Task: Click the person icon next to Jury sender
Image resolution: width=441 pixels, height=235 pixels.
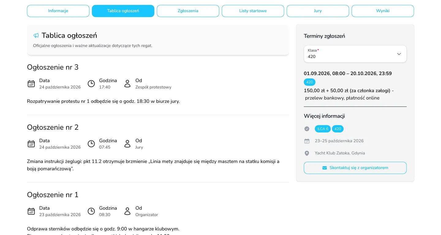Action: 127,144
